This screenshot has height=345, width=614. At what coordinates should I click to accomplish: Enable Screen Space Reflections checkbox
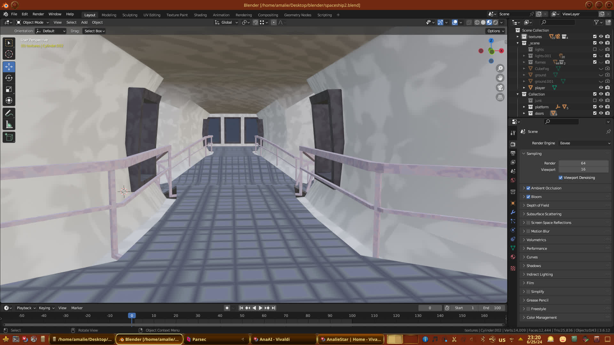tap(528, 223)
